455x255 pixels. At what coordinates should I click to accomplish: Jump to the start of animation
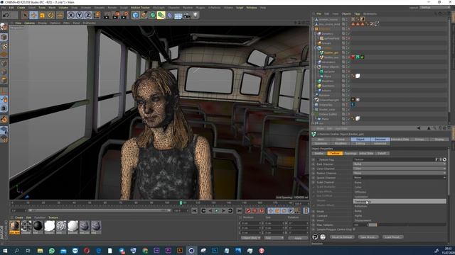[x=194, y=211]
